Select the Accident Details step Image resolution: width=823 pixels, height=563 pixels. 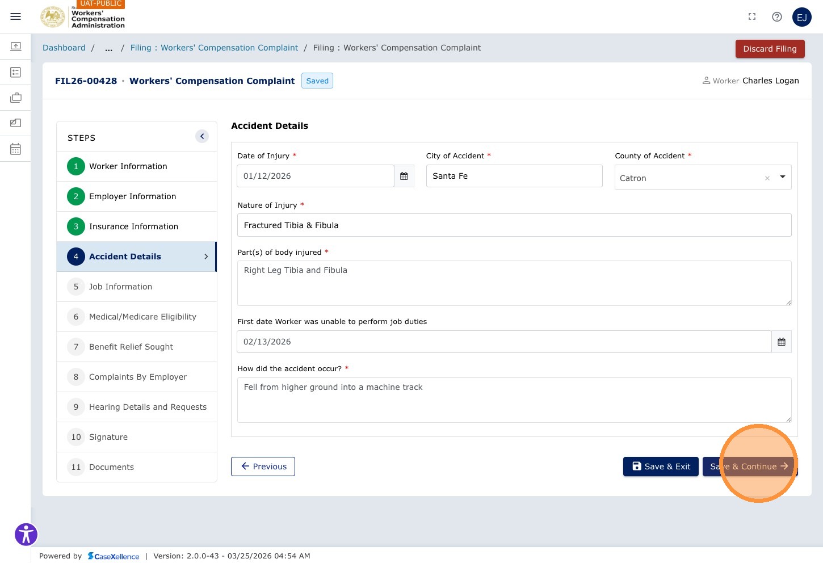click(x=137, y=257)
